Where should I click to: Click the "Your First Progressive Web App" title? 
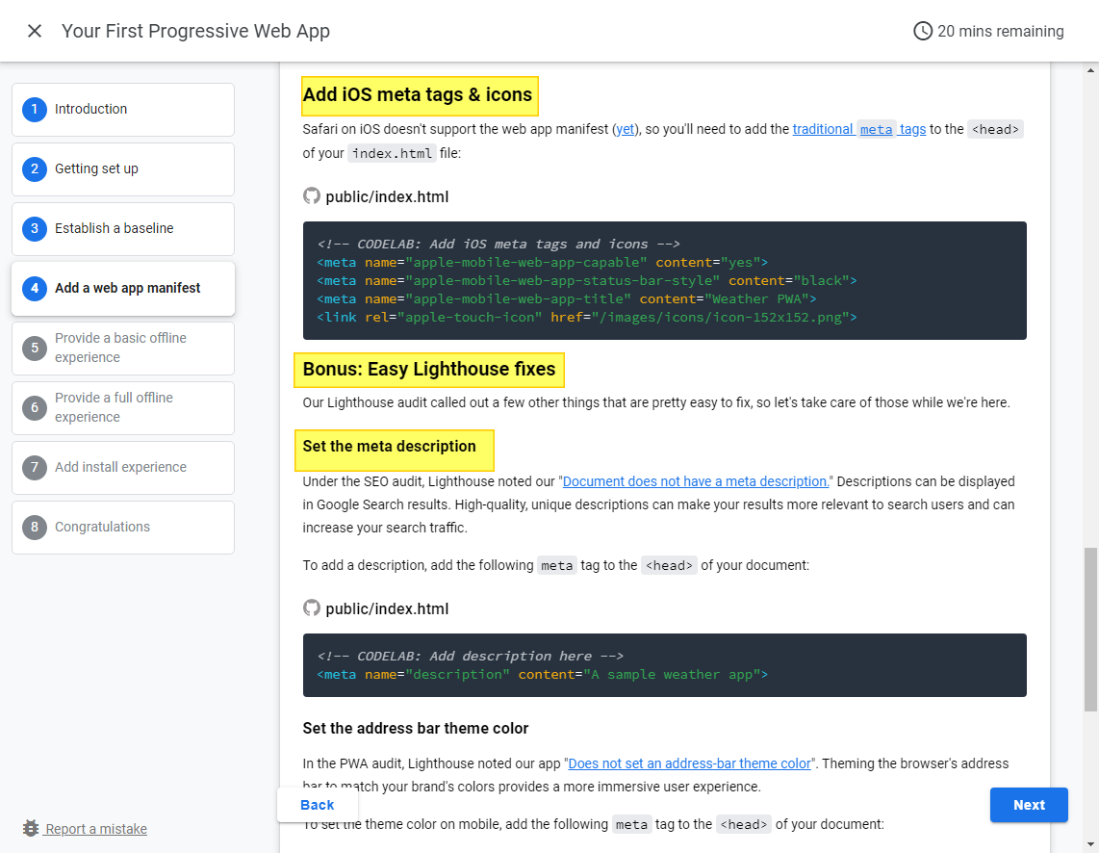195,31
